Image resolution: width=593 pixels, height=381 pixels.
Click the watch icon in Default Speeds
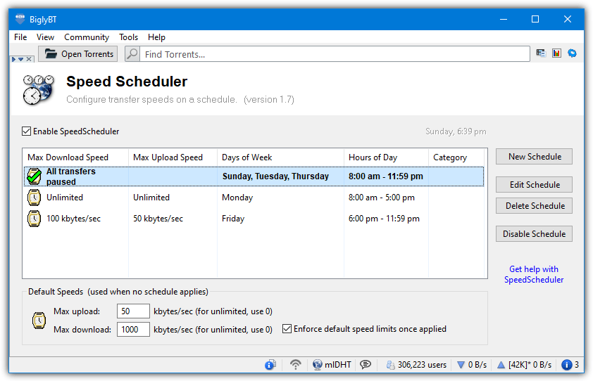[x=39, y=321]
